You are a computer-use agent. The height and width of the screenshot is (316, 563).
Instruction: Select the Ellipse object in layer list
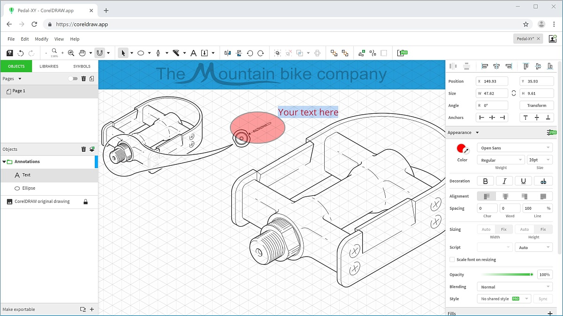point(49,188)
